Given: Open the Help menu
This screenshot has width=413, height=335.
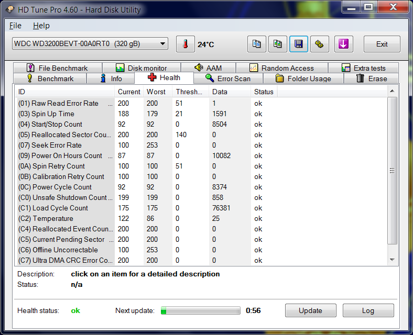Looking at the screenshot, I should [x=41, y=26].
